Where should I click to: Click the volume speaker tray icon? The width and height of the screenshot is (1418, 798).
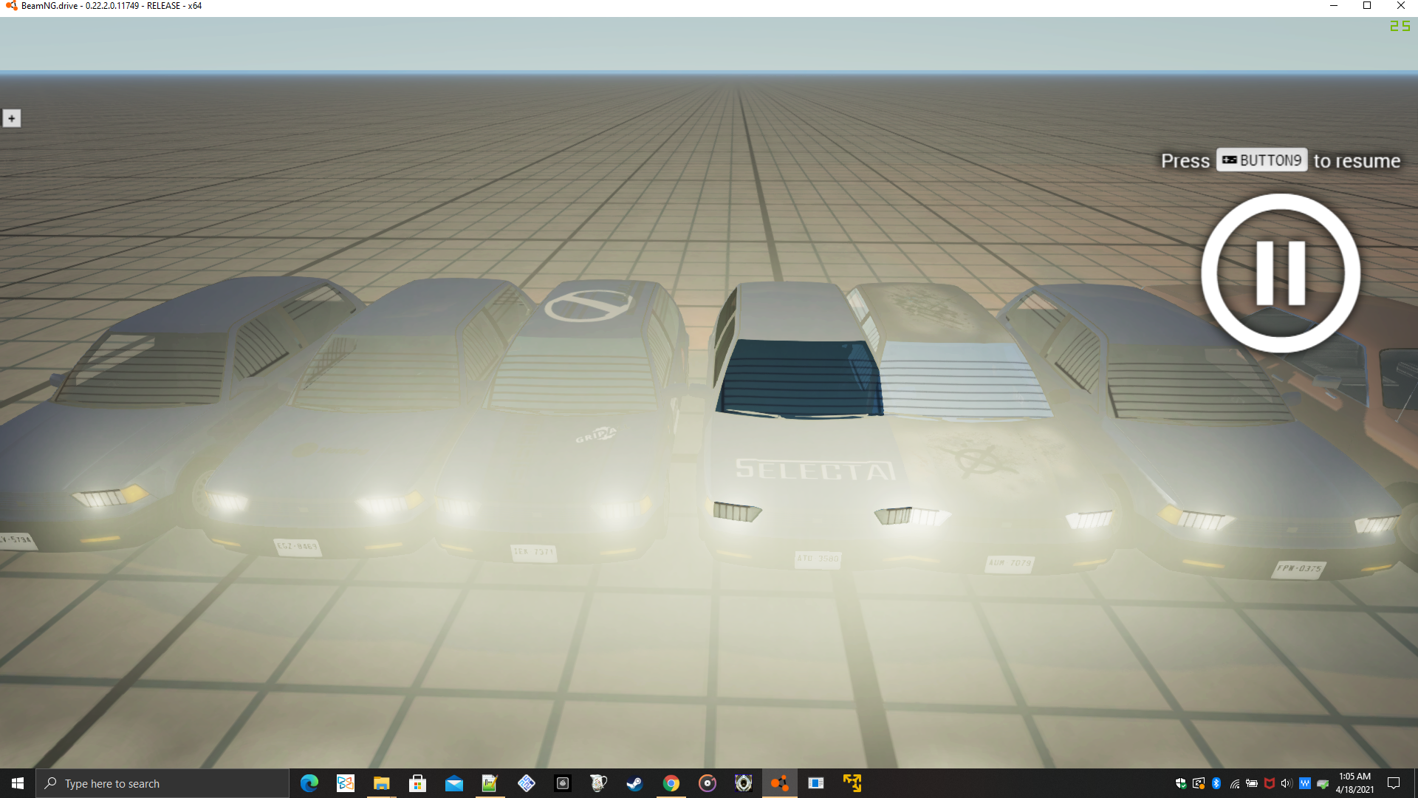point(1287,783)
